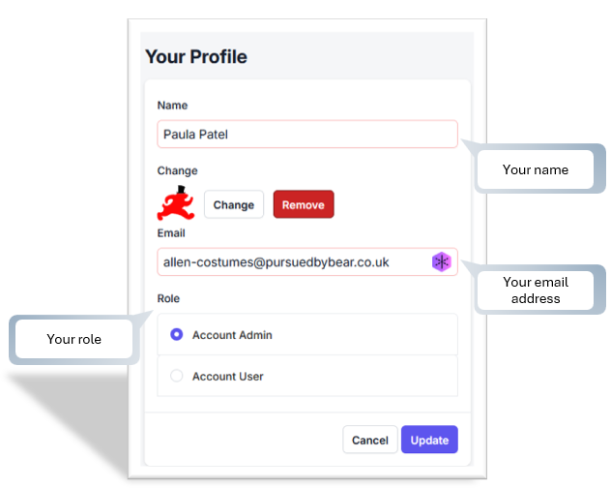Click the "Your Profile" heading
The height and width of the screenshot is (489, 611).
coord(196,56)
